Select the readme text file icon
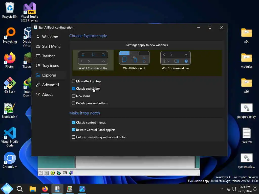 click(x=246, y=135)
